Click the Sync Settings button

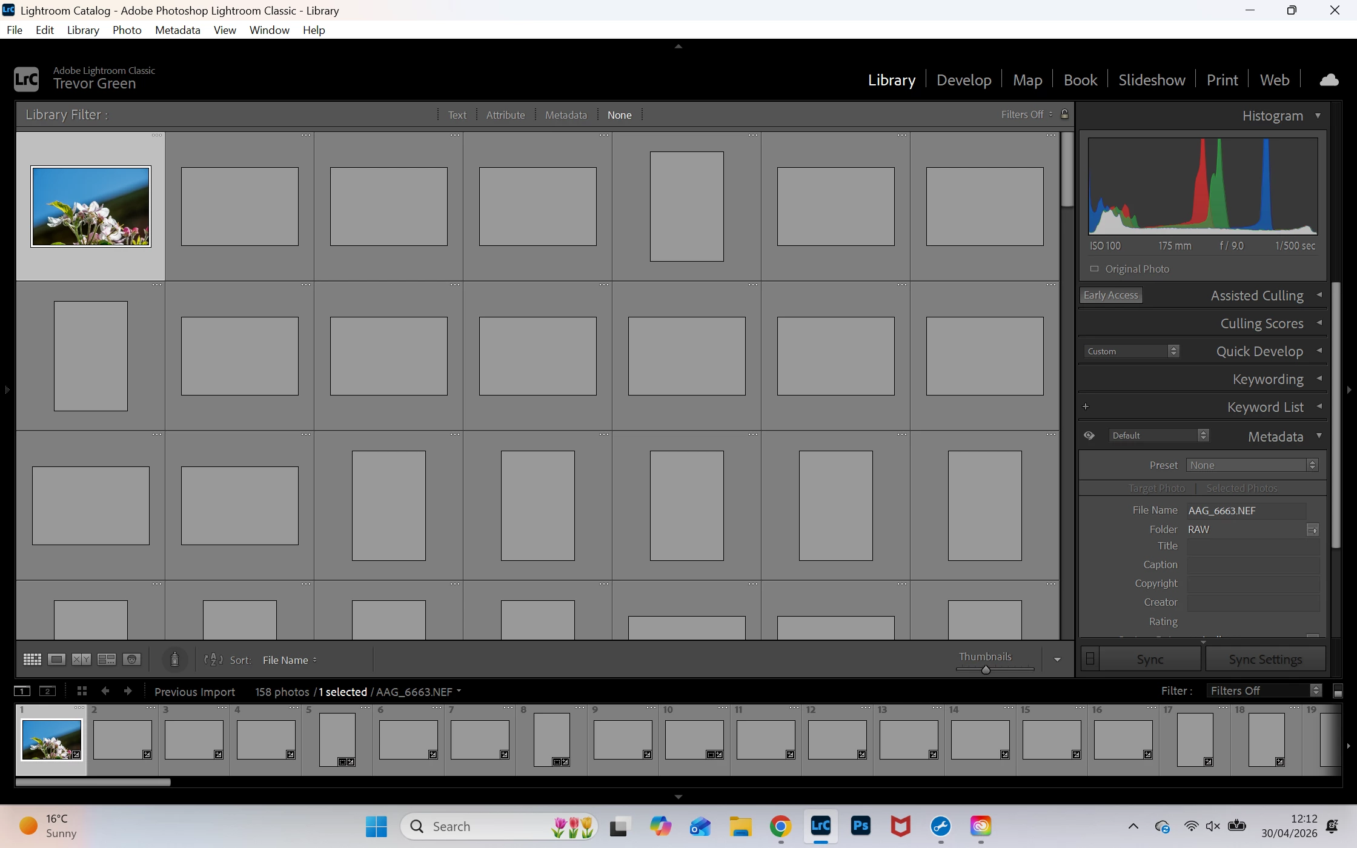pyautogui.click(x=1265, y=659)
